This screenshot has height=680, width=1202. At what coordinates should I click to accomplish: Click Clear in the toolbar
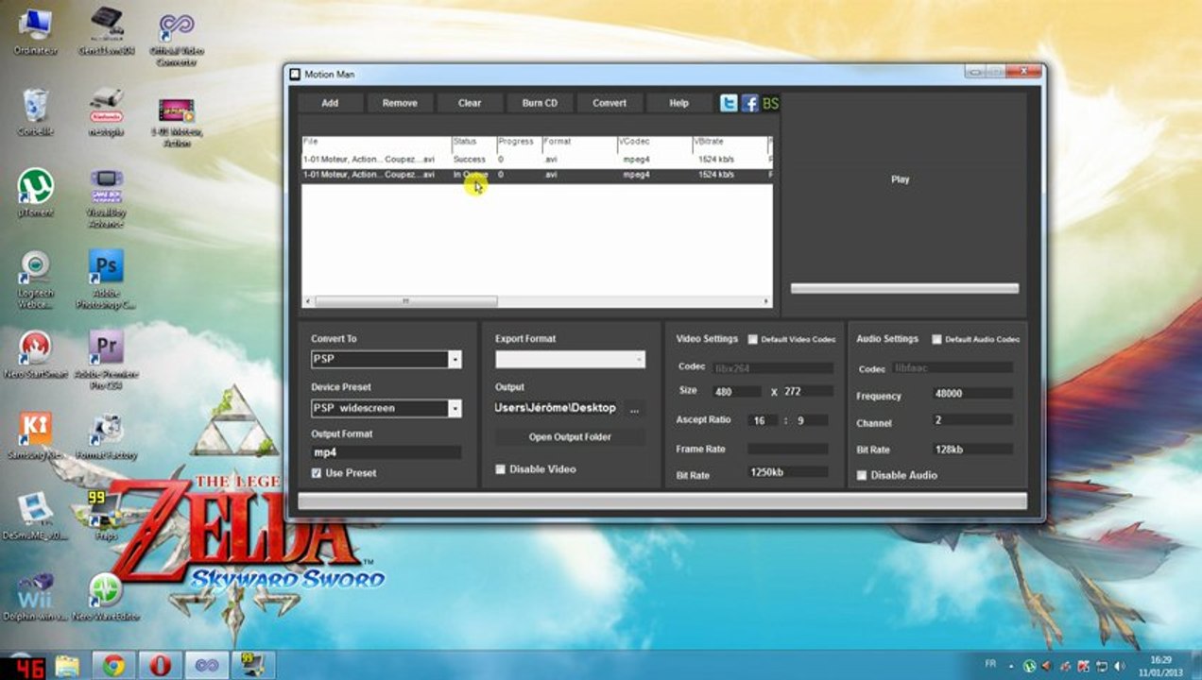470,103
